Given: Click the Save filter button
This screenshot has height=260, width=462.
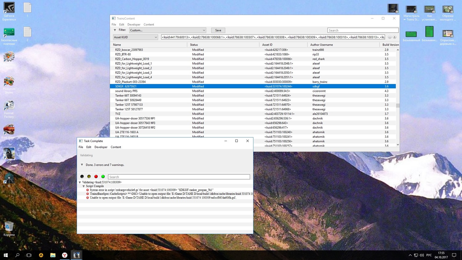Looking at the screenshot, I should click(x=218, y=30).
